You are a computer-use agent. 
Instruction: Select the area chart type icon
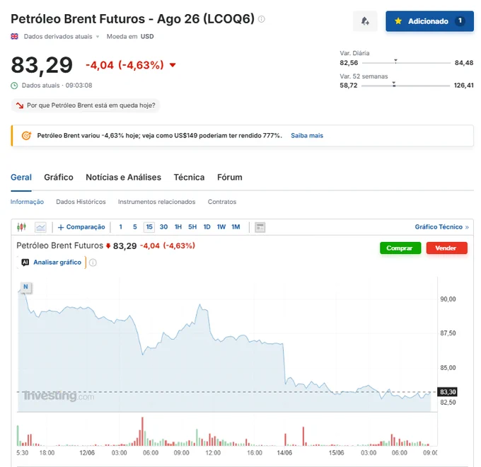(40, 227)
